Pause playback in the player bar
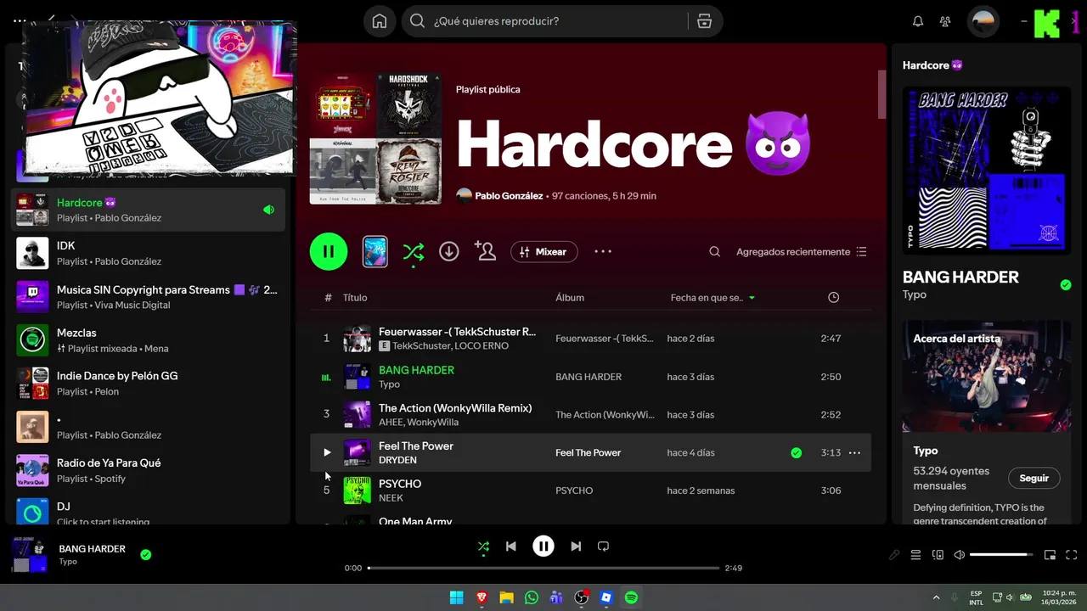Viewport: 1087px width, 611px height. pos(543,547)
